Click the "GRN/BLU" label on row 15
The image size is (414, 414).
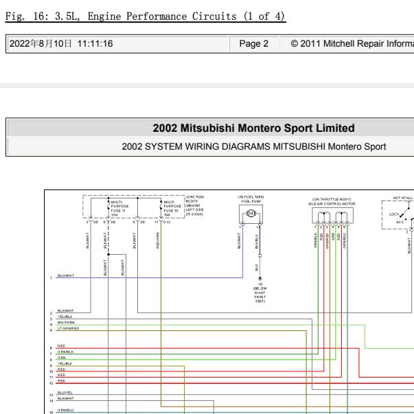point(65,410)
